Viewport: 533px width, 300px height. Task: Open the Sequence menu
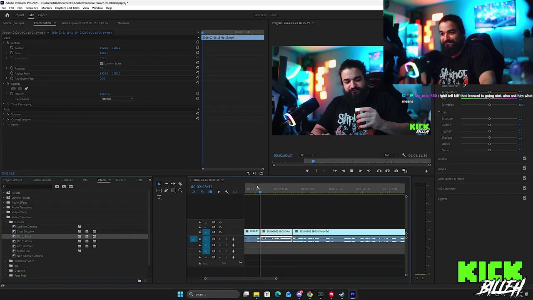tap(32, 8)
